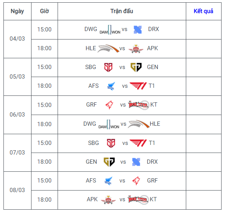
Task: Click DRX logo in 07/03 18:00 match
Action: [136, 162]
